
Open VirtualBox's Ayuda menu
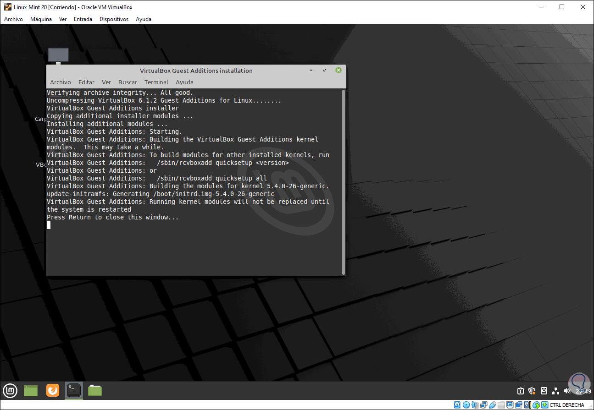coord(144,19)
